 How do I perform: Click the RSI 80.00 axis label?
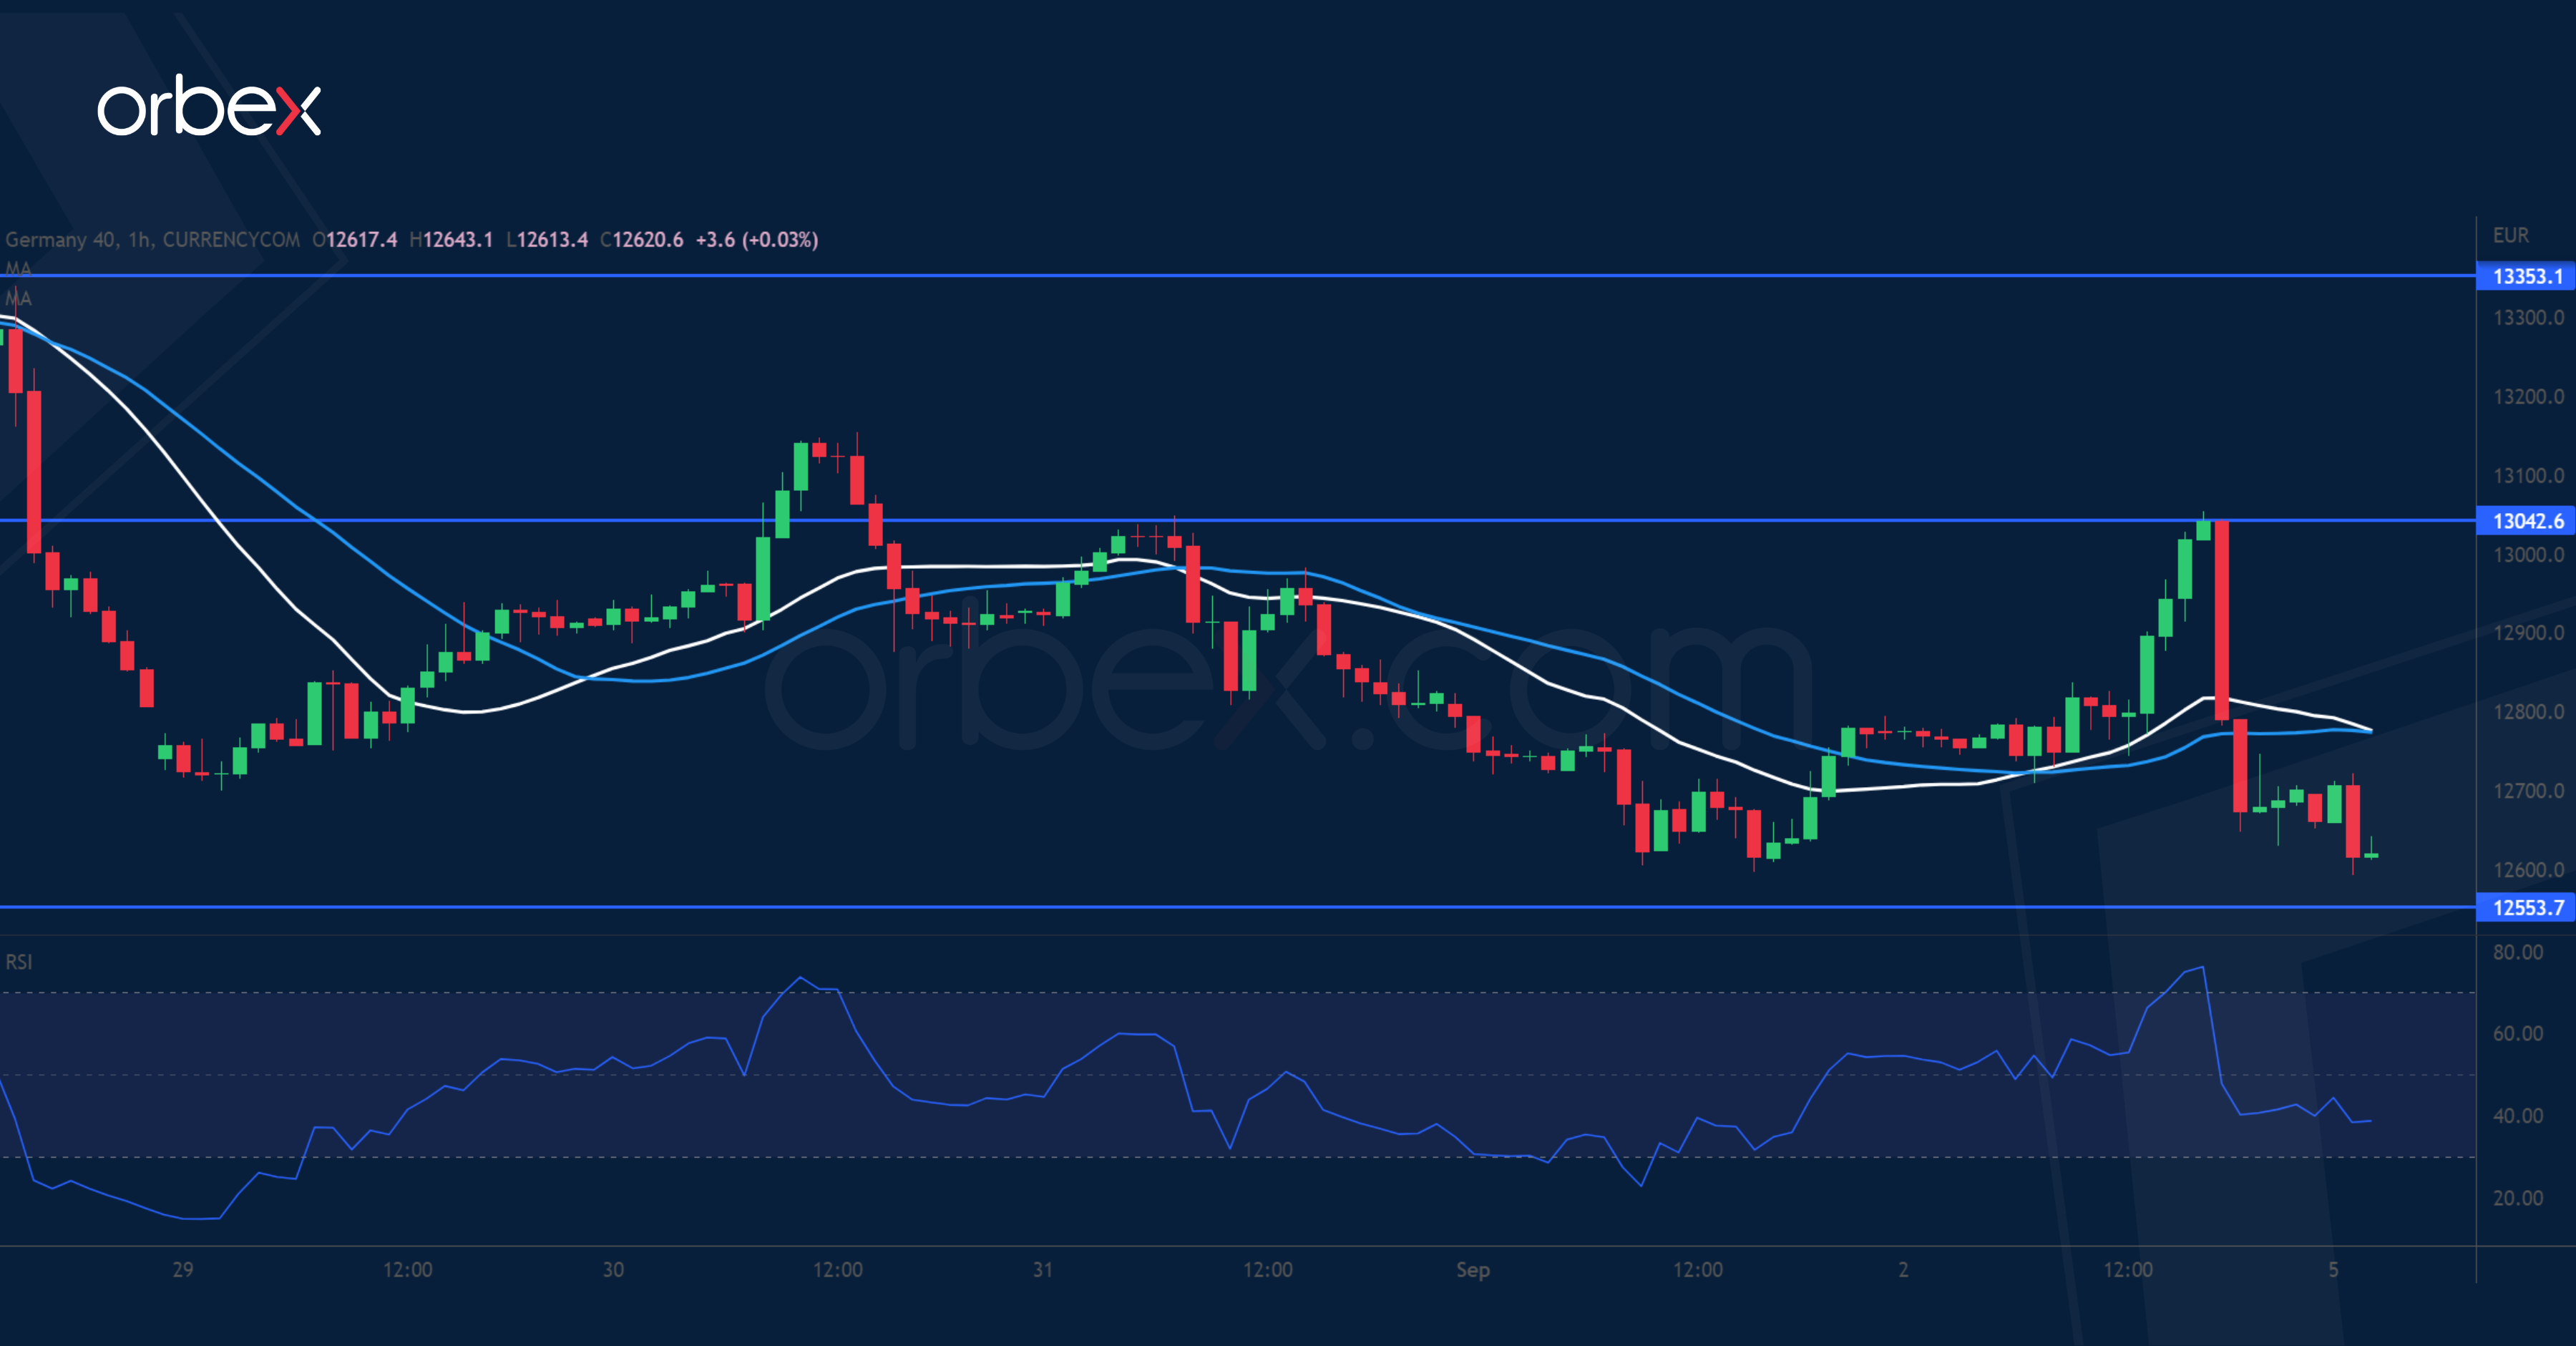click(2517, 952)
